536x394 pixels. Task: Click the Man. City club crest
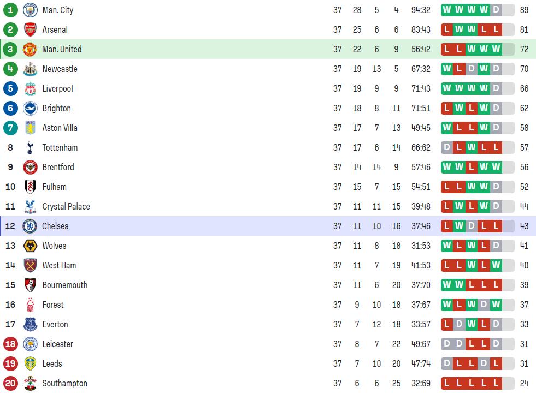30,10
